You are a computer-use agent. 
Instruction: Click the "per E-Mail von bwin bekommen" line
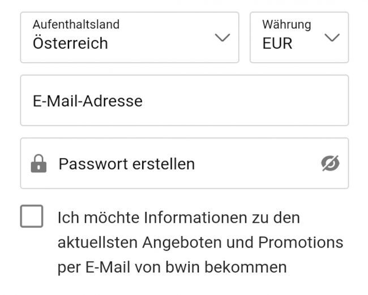172,267
